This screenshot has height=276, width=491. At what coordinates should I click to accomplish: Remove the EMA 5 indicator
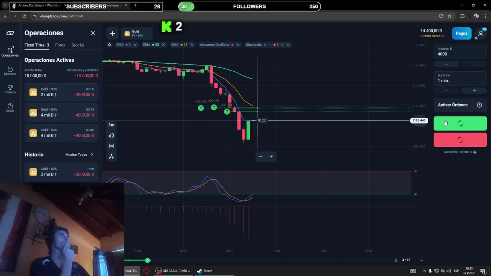(x=135, y=44)
